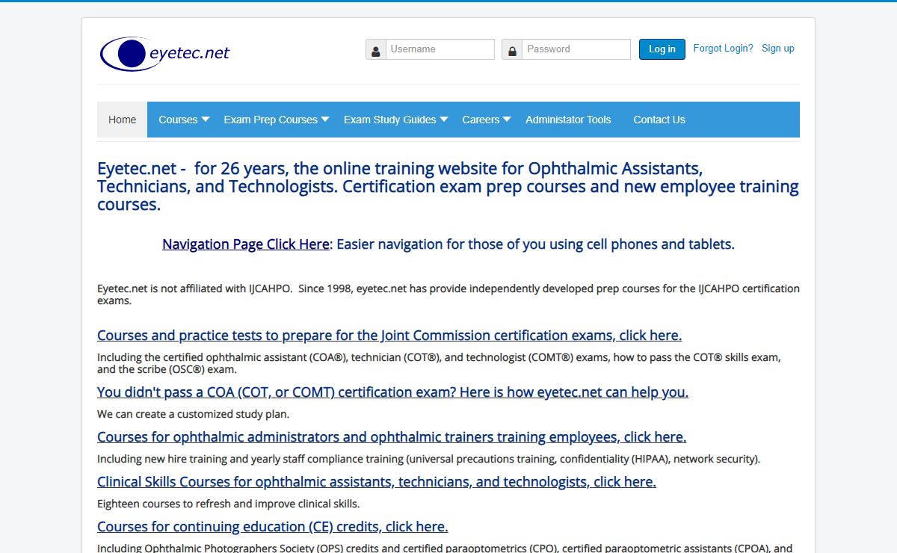Open the Exam Study Guides dropdown

[x=395, y=120]
